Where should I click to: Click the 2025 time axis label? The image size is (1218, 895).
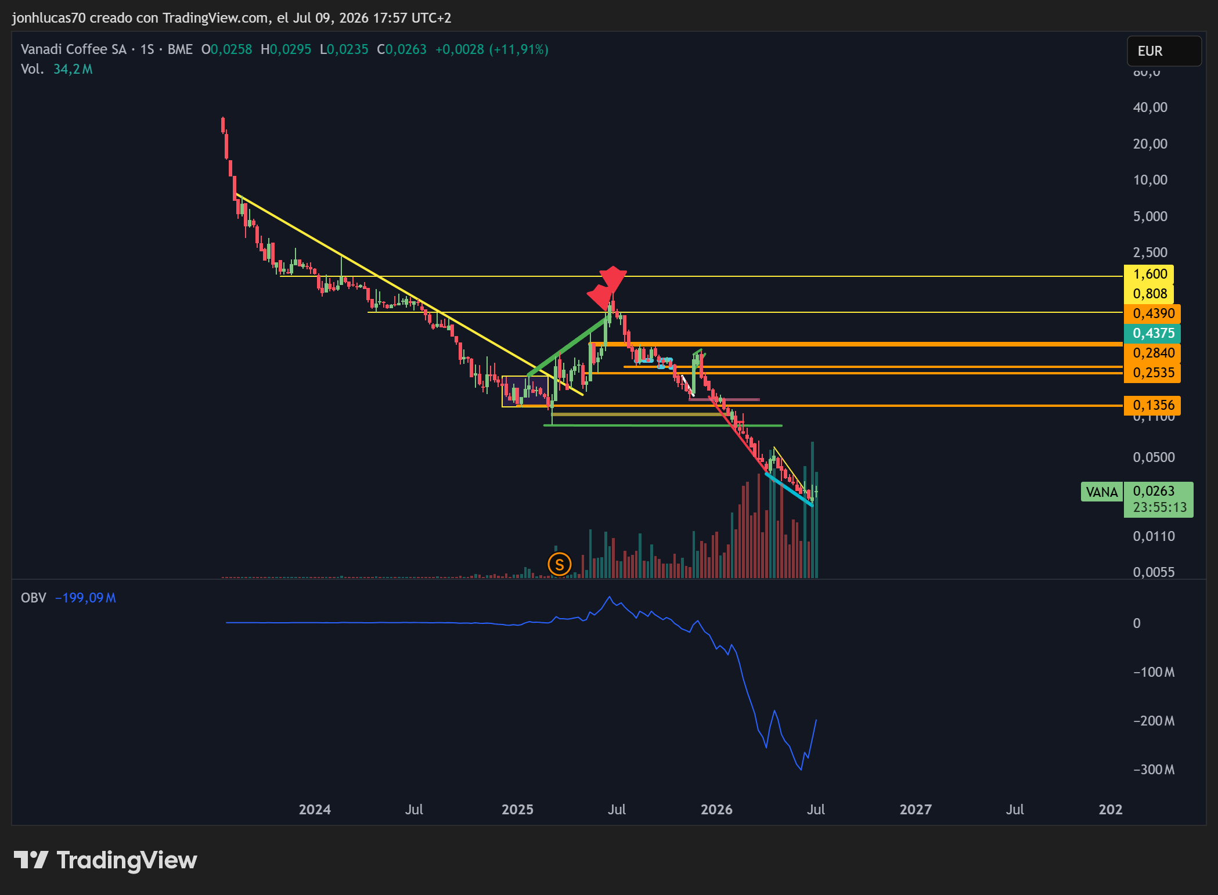pos(517,809)
